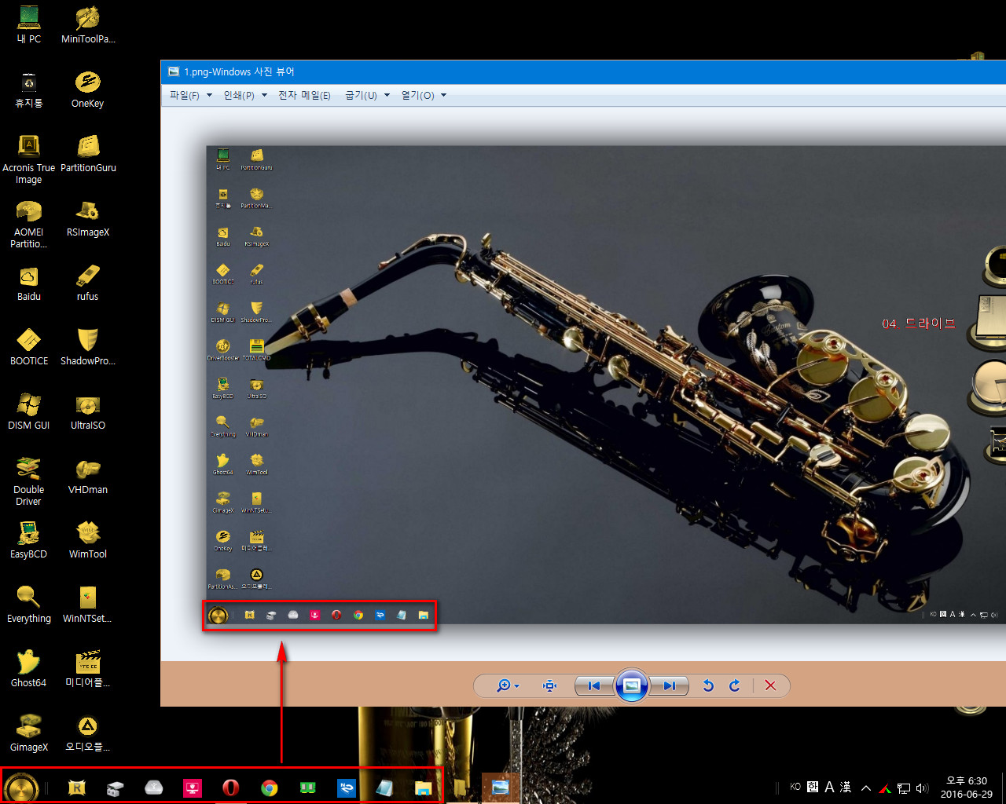Rotate the image counterclockwise

[708, 685]
